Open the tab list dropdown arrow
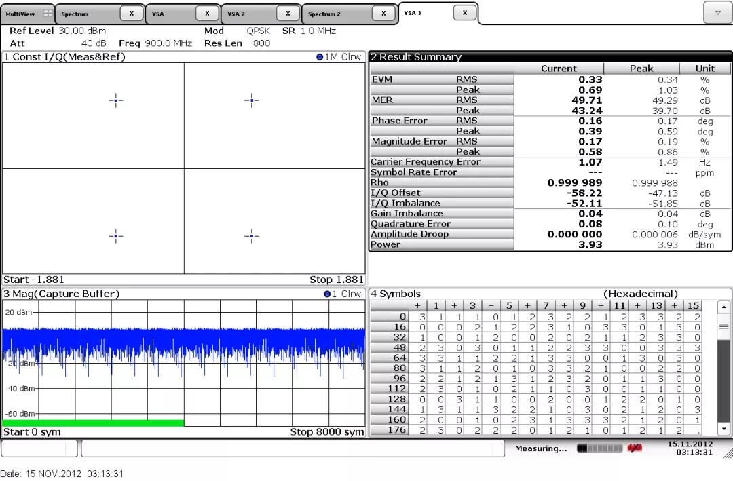 pyautogui.click(x=718, y=13)
